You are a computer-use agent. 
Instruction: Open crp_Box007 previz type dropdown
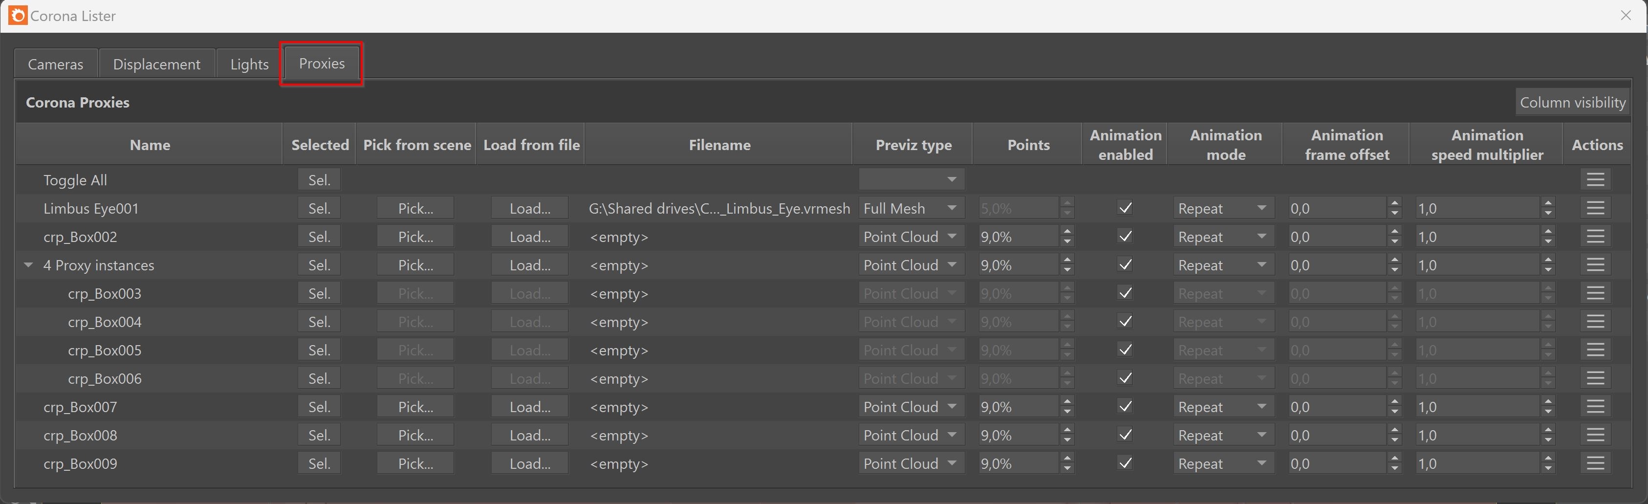(x=911, y=407)
